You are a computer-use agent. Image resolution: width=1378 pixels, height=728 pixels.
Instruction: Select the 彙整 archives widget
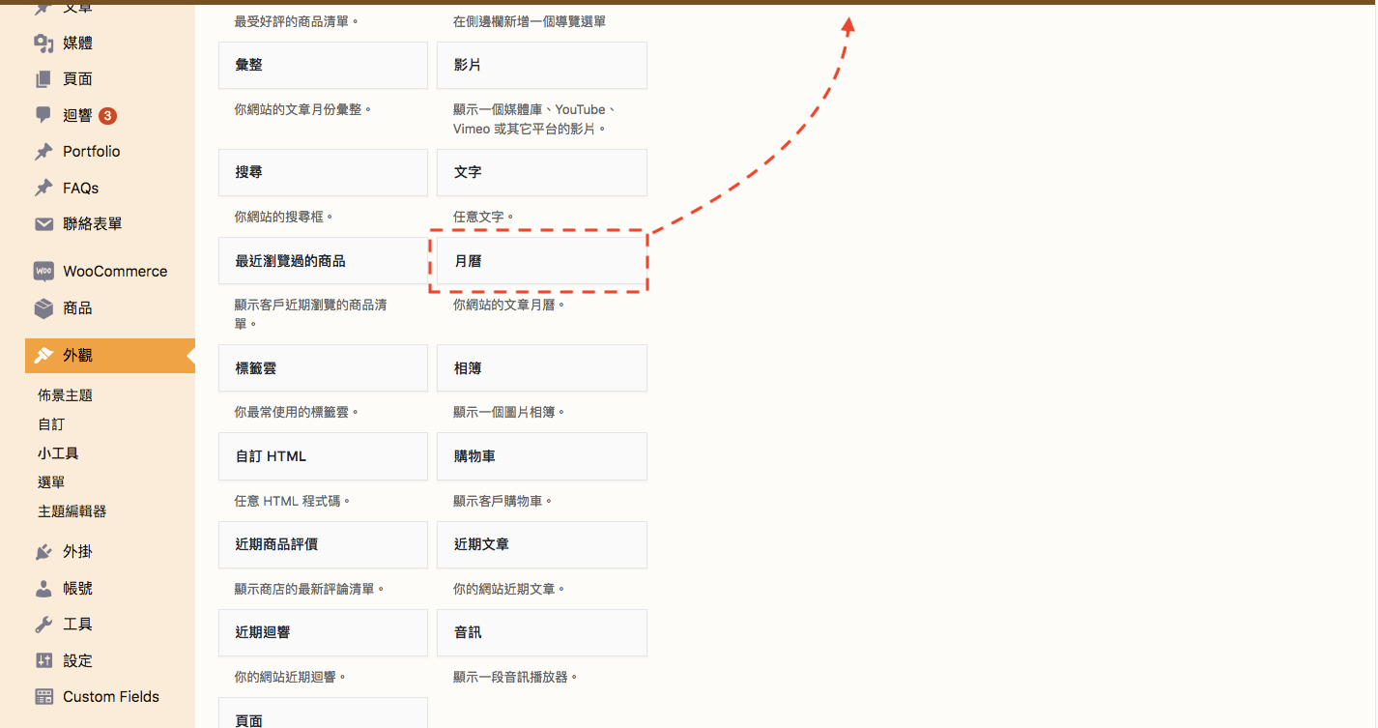coord(323,66)
